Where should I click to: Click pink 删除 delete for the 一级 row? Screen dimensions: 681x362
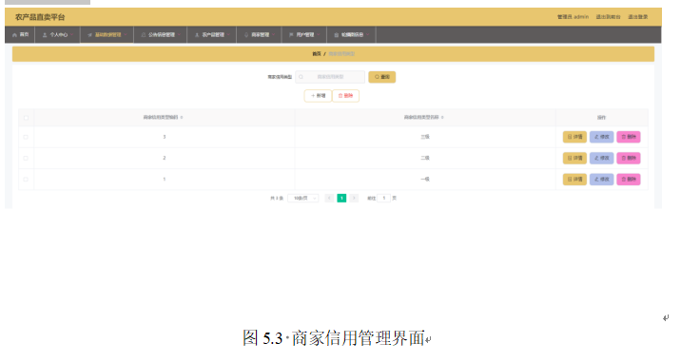click(x=629, y=180)
